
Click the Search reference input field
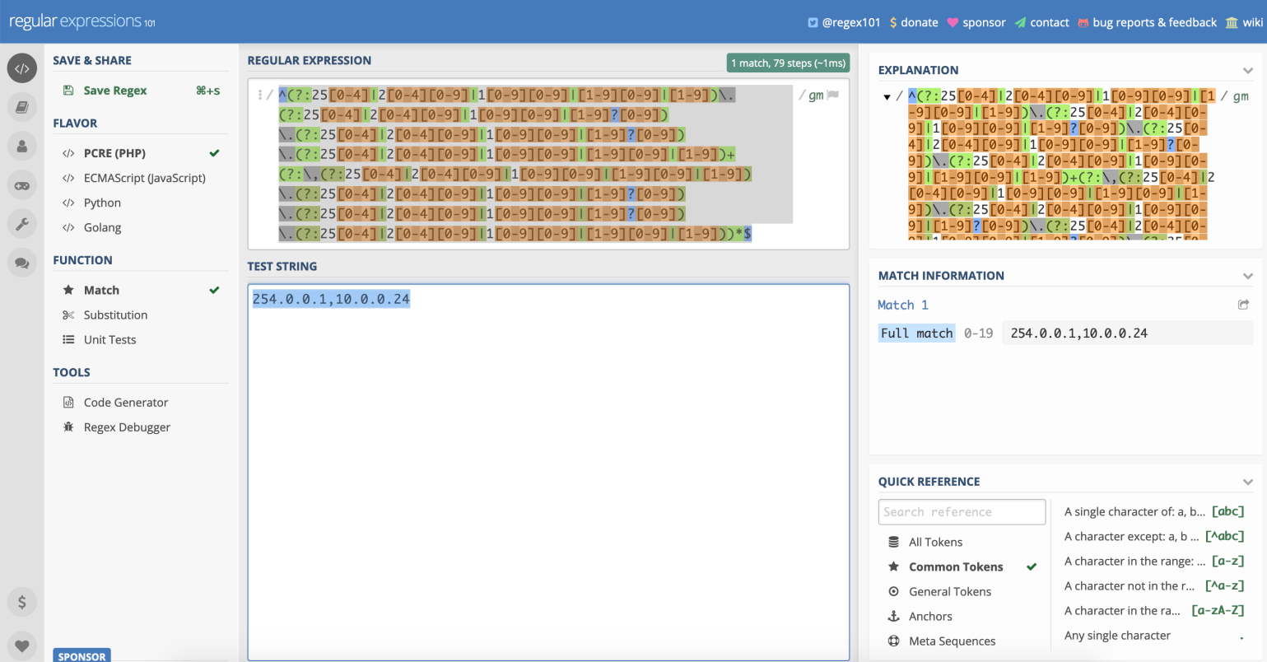pyautogui.click(x=961, y=511)
